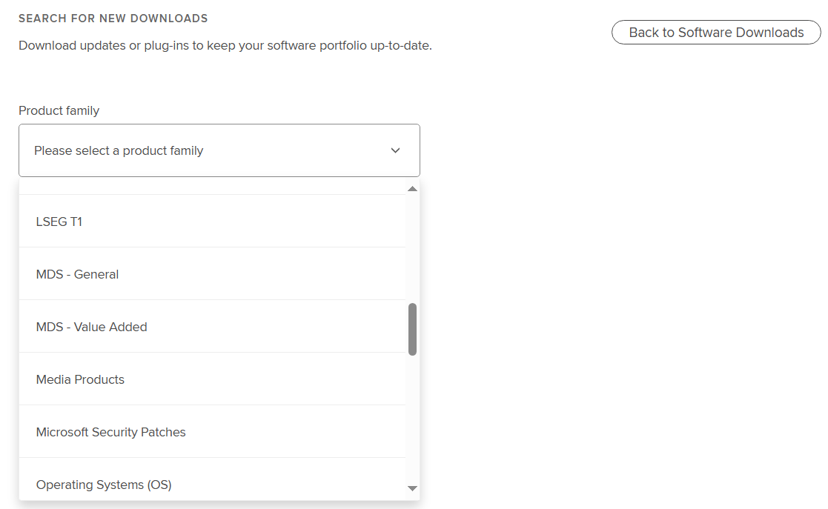Click the dropdown list scrollbar thumb
The width and height of the screenshot is (828, 509).
pyautogui.click(x=413, y=329)
